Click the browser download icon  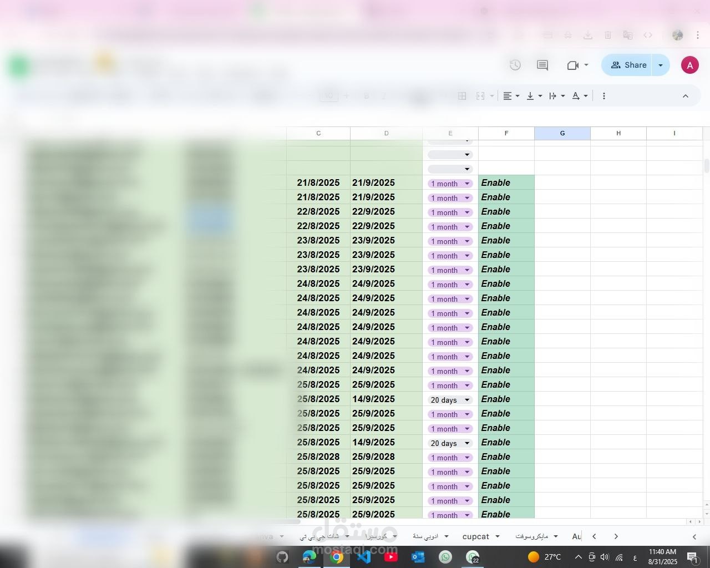click(587, 35)
